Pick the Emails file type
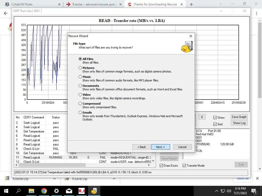Screen dimensions: 262x196 pyautogui.click(x=80, y=113)
